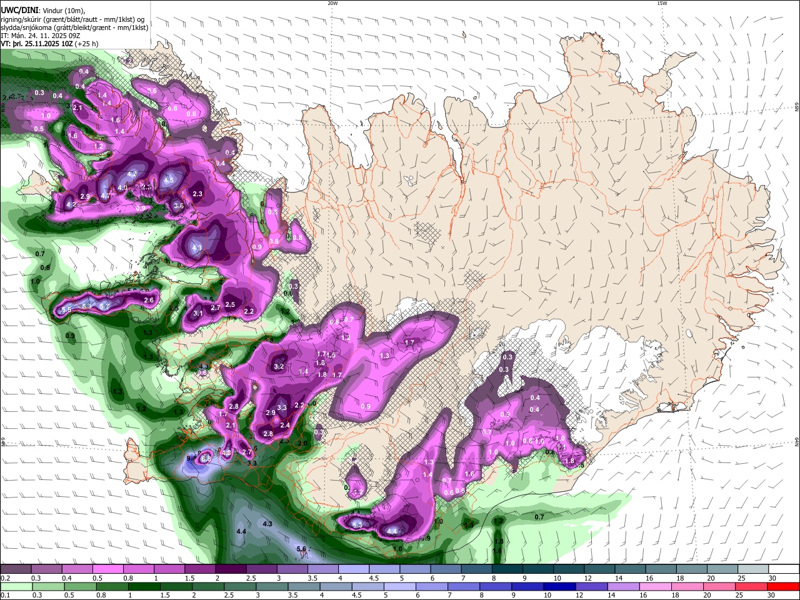Click the 5.6 rain value offshore
This screenshot has width=800, height=600.
[x=301, y=549]
